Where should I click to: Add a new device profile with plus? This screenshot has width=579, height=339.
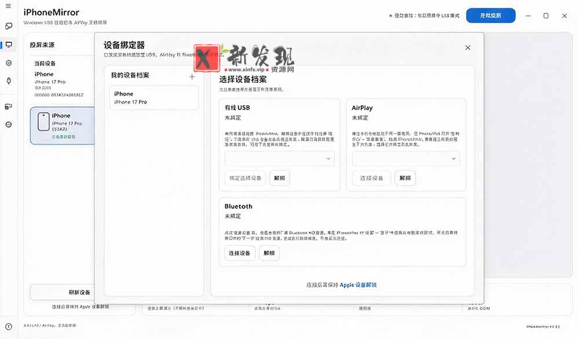(x=192, y=77)
